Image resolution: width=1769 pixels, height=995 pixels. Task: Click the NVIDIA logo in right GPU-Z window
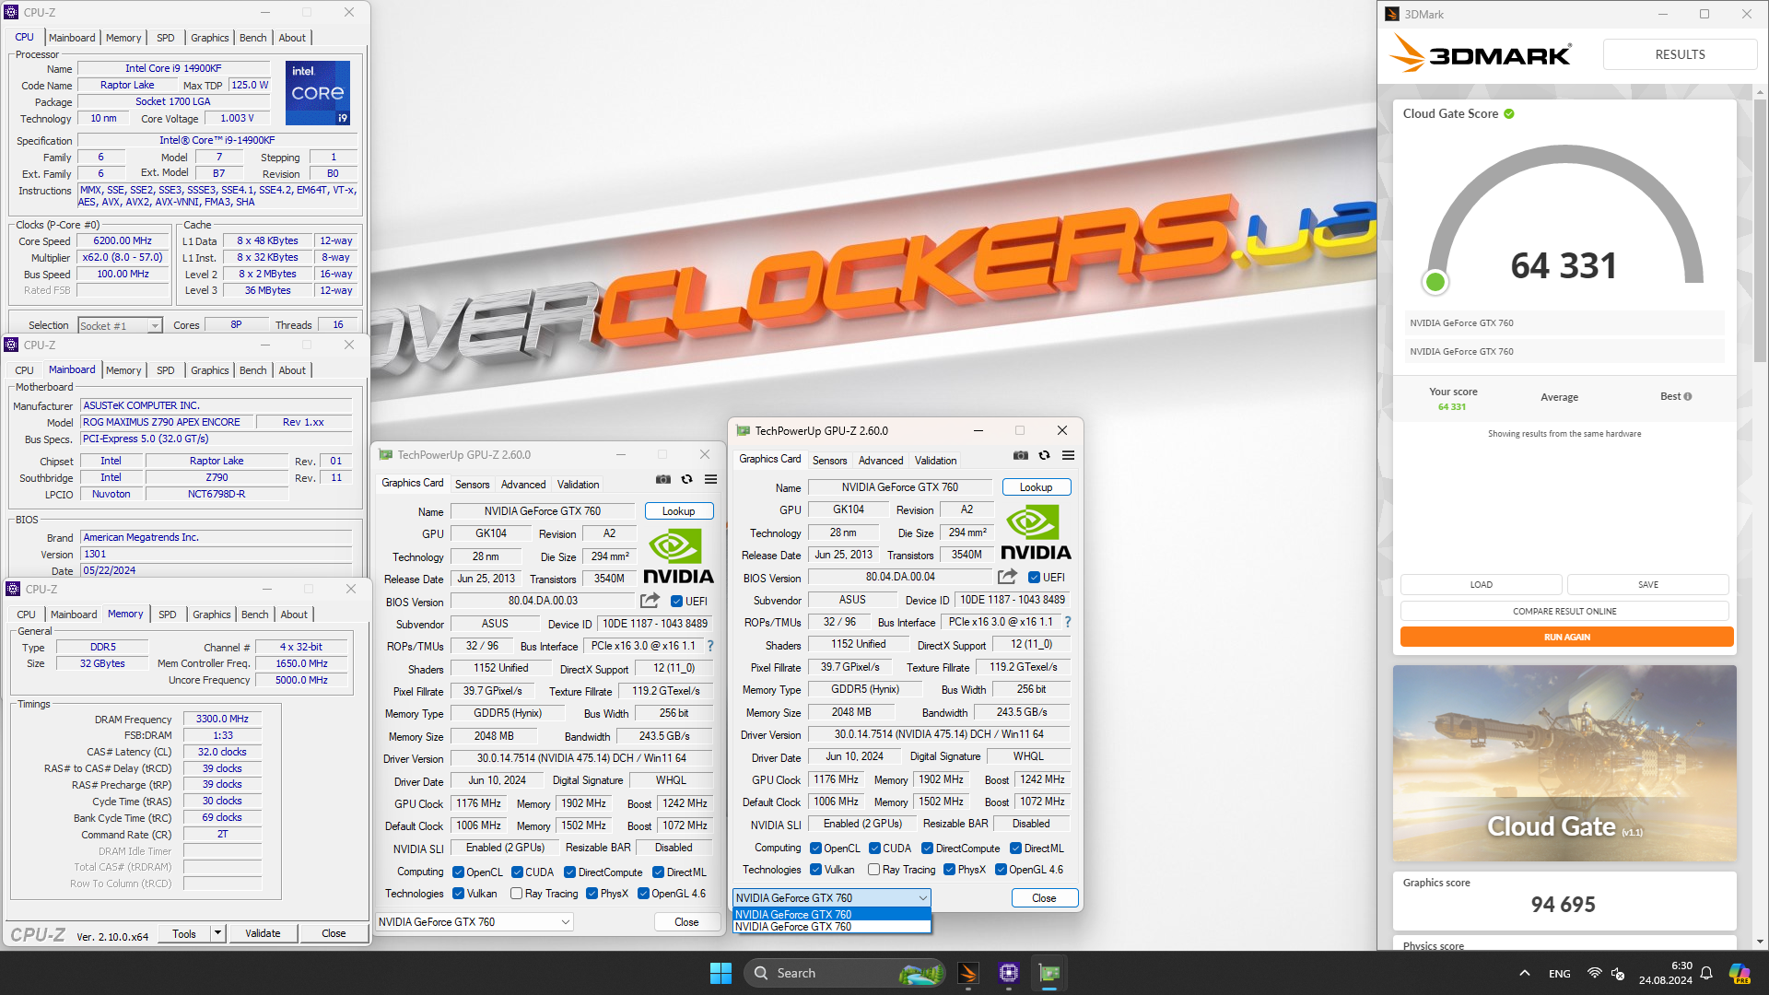1036,533
